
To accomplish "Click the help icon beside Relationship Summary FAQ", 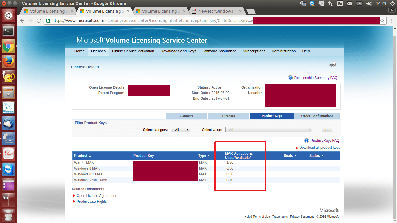I will (290, 78).
